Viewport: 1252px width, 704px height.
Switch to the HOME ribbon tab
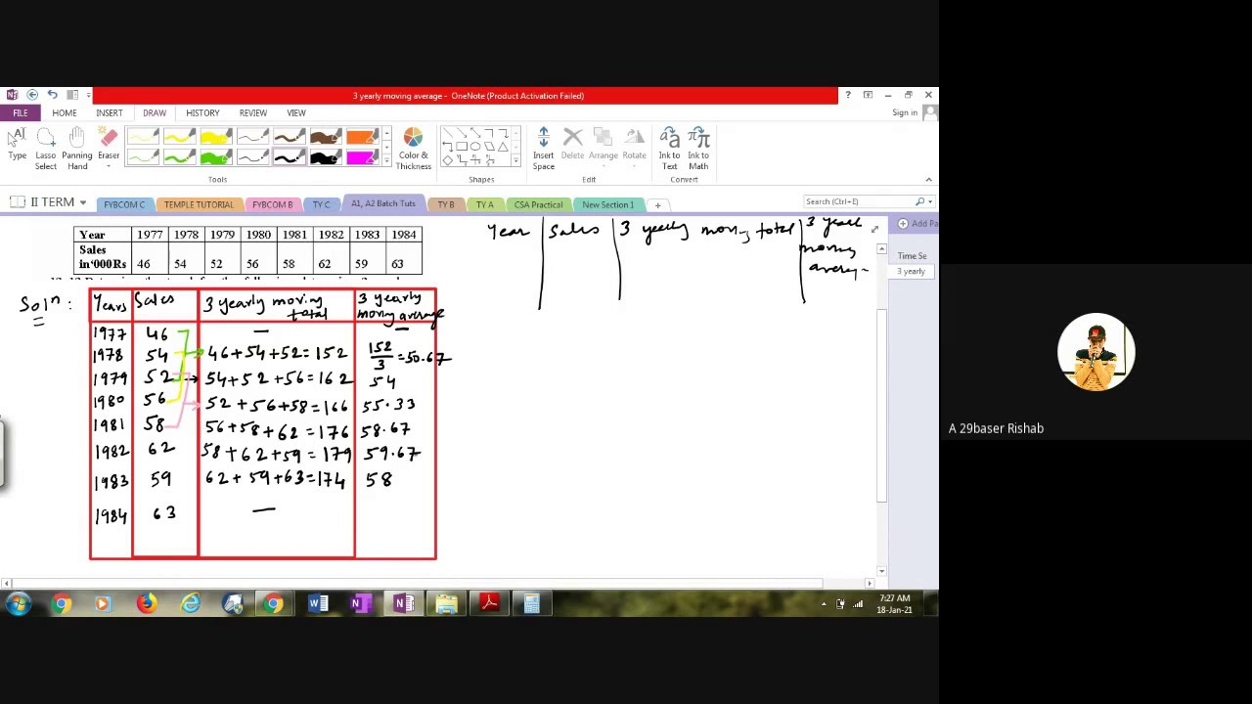[x=64, y=112]
